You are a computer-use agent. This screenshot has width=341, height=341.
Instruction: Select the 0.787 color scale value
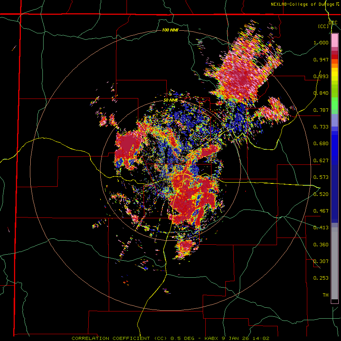[x=321, y=110]
